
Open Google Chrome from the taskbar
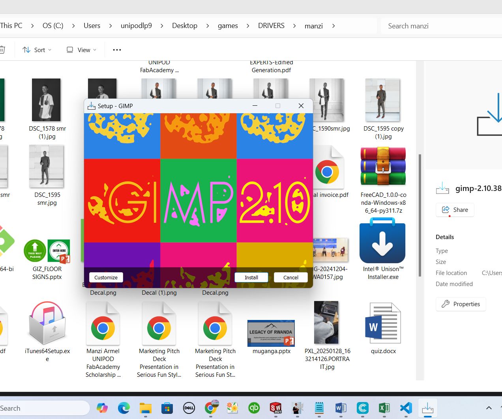[211, 408]
